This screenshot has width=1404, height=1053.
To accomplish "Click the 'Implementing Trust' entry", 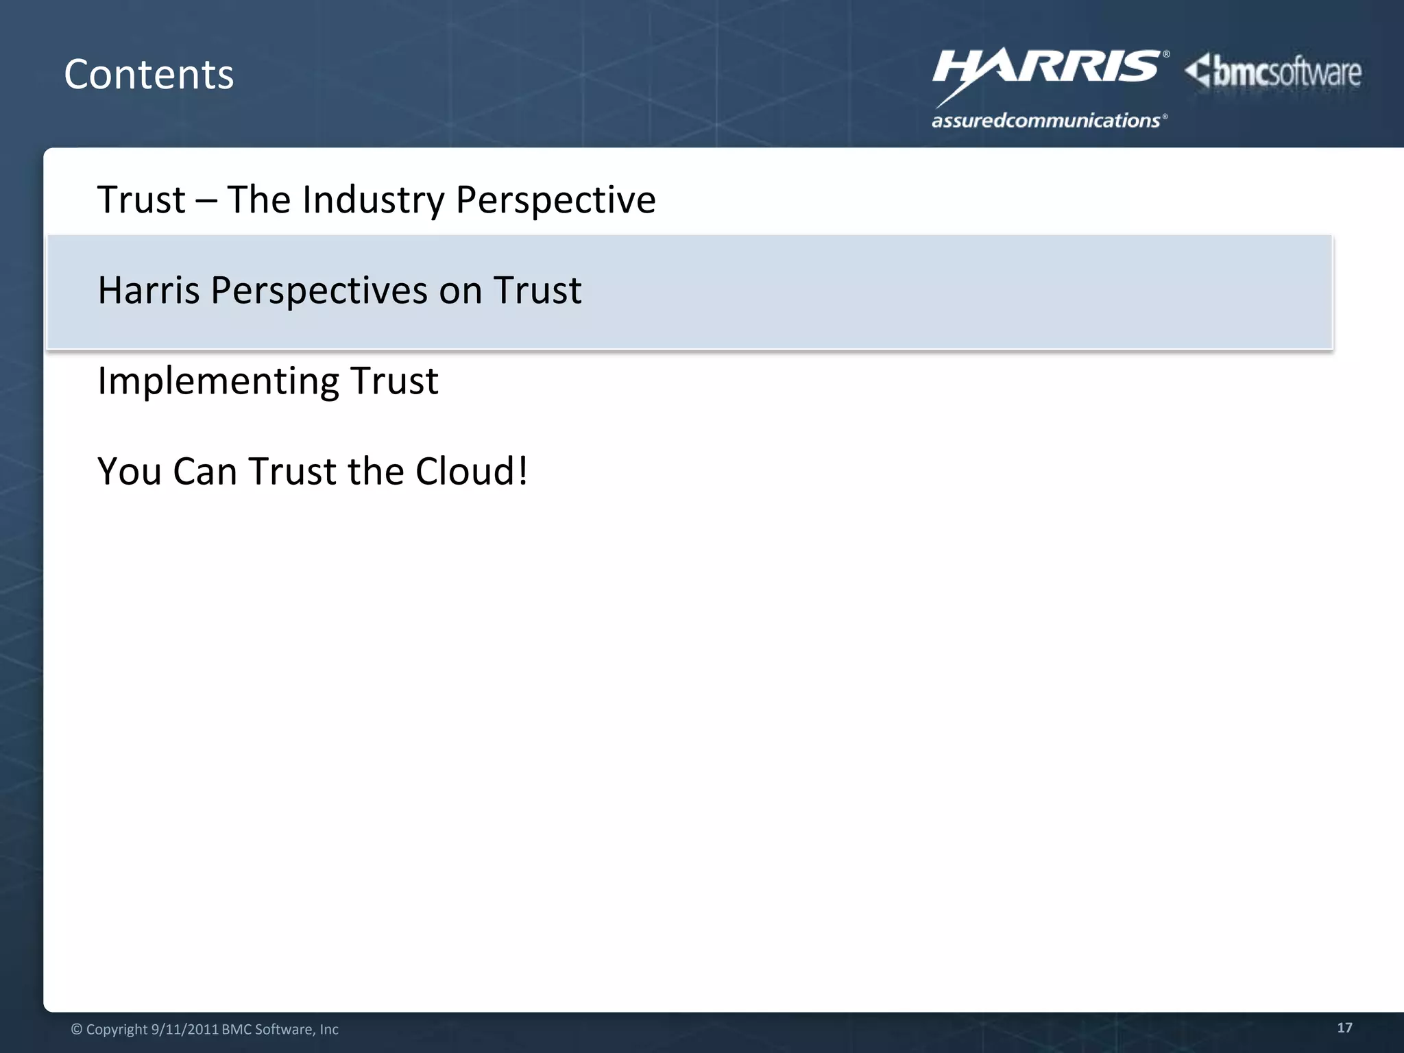I will point(267,380).
